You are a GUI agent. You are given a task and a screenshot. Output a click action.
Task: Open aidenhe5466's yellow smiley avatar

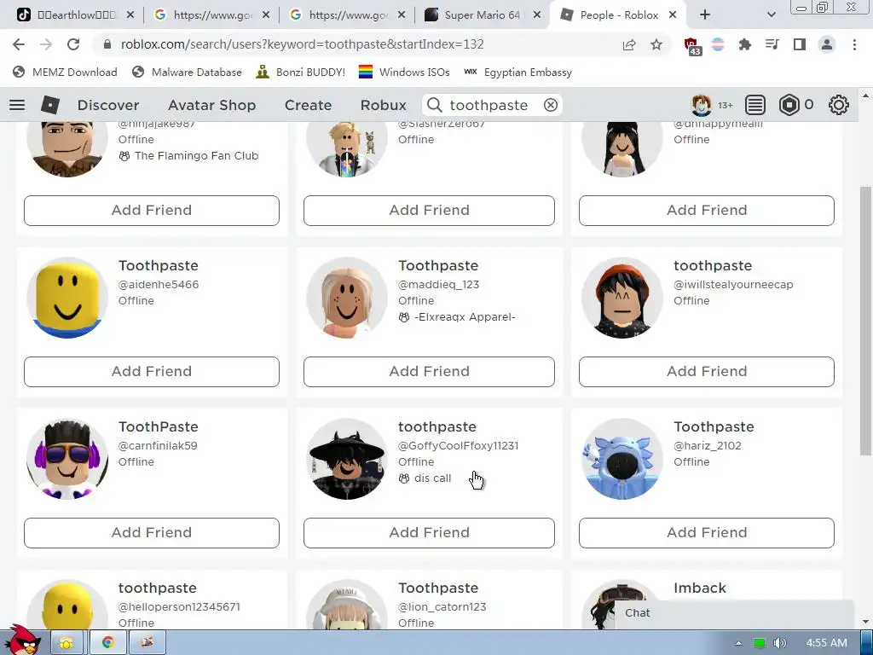click(67, 298)
